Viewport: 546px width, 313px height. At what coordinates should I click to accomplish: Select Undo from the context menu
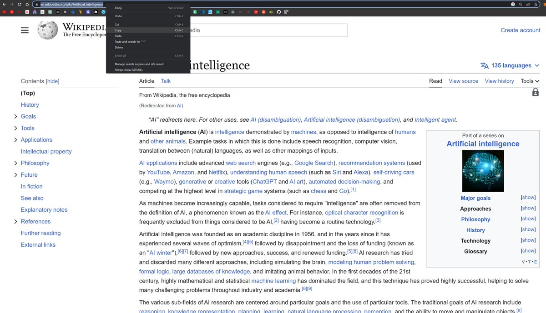click(148, 16)
